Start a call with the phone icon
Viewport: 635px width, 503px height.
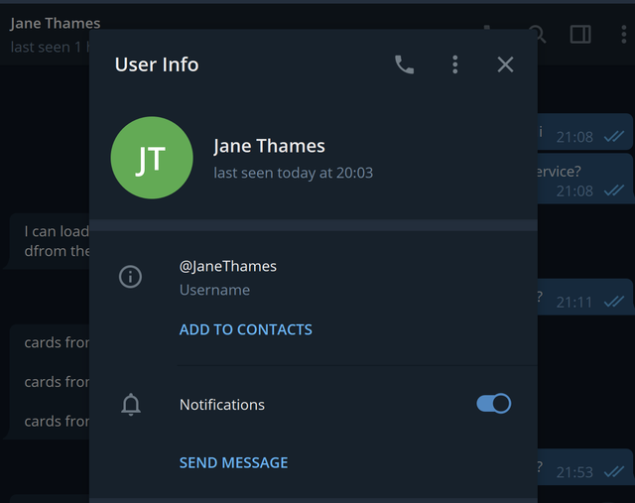click(x=404, y=64)
